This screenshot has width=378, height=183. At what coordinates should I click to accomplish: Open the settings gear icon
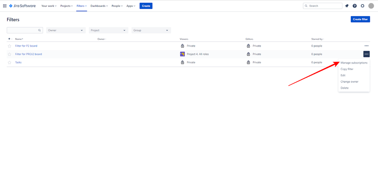363,6
